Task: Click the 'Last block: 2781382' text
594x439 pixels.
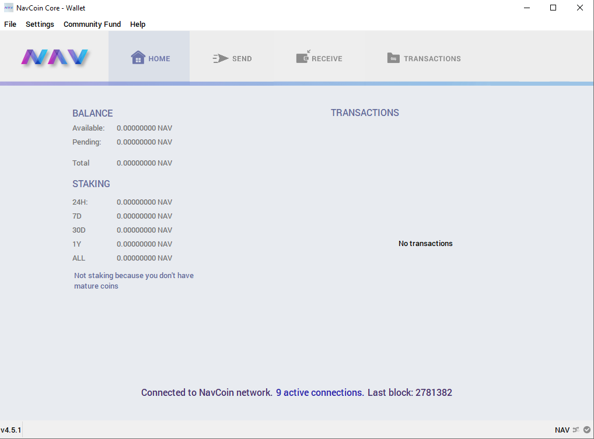Action: (x=410, y=392)
